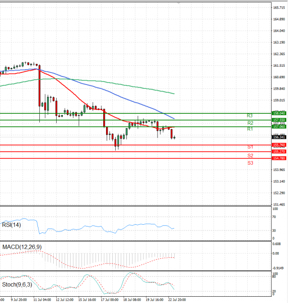Screen dimensions: 288x303
Task: Click the 22 Jul 20:00 time label
Action: (177, 300)
